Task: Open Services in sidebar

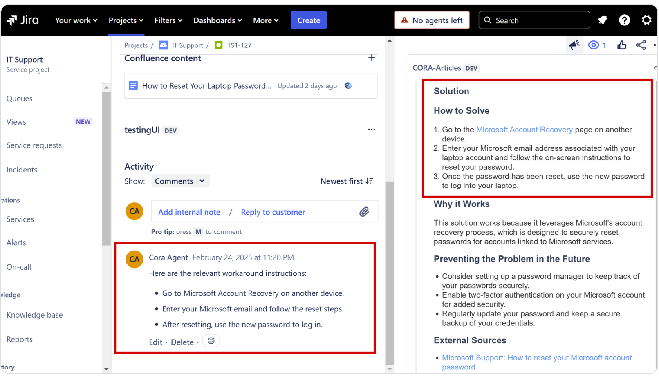Action: (x=20, y=219)
